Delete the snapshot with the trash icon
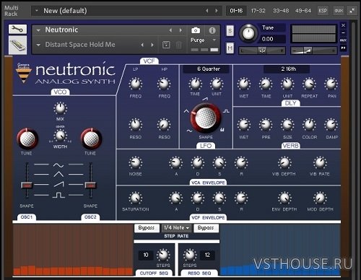361x280 pixels. pyautogui.click(x=178, y=45)
